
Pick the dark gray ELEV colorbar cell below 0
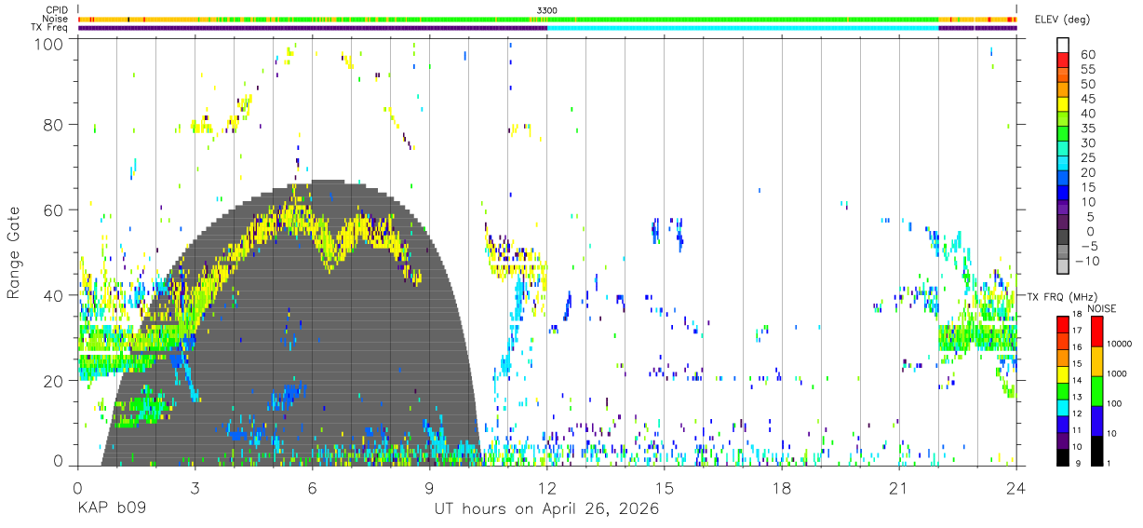coord(1063,237)
